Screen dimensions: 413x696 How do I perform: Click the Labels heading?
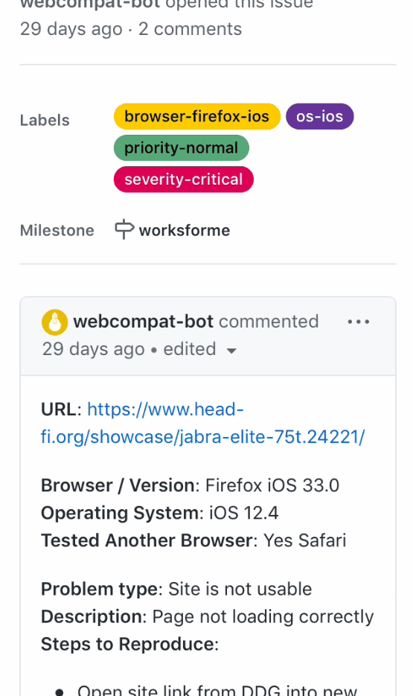click(45, 121)
